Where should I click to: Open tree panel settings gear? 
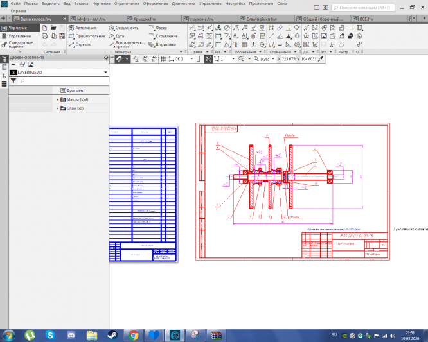click(106, 58)
